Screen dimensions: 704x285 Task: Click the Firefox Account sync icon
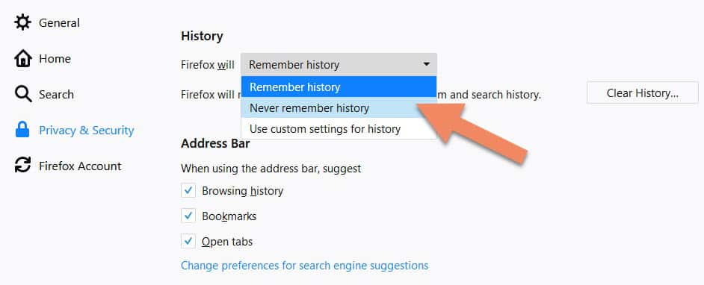[x=23, y=166]
